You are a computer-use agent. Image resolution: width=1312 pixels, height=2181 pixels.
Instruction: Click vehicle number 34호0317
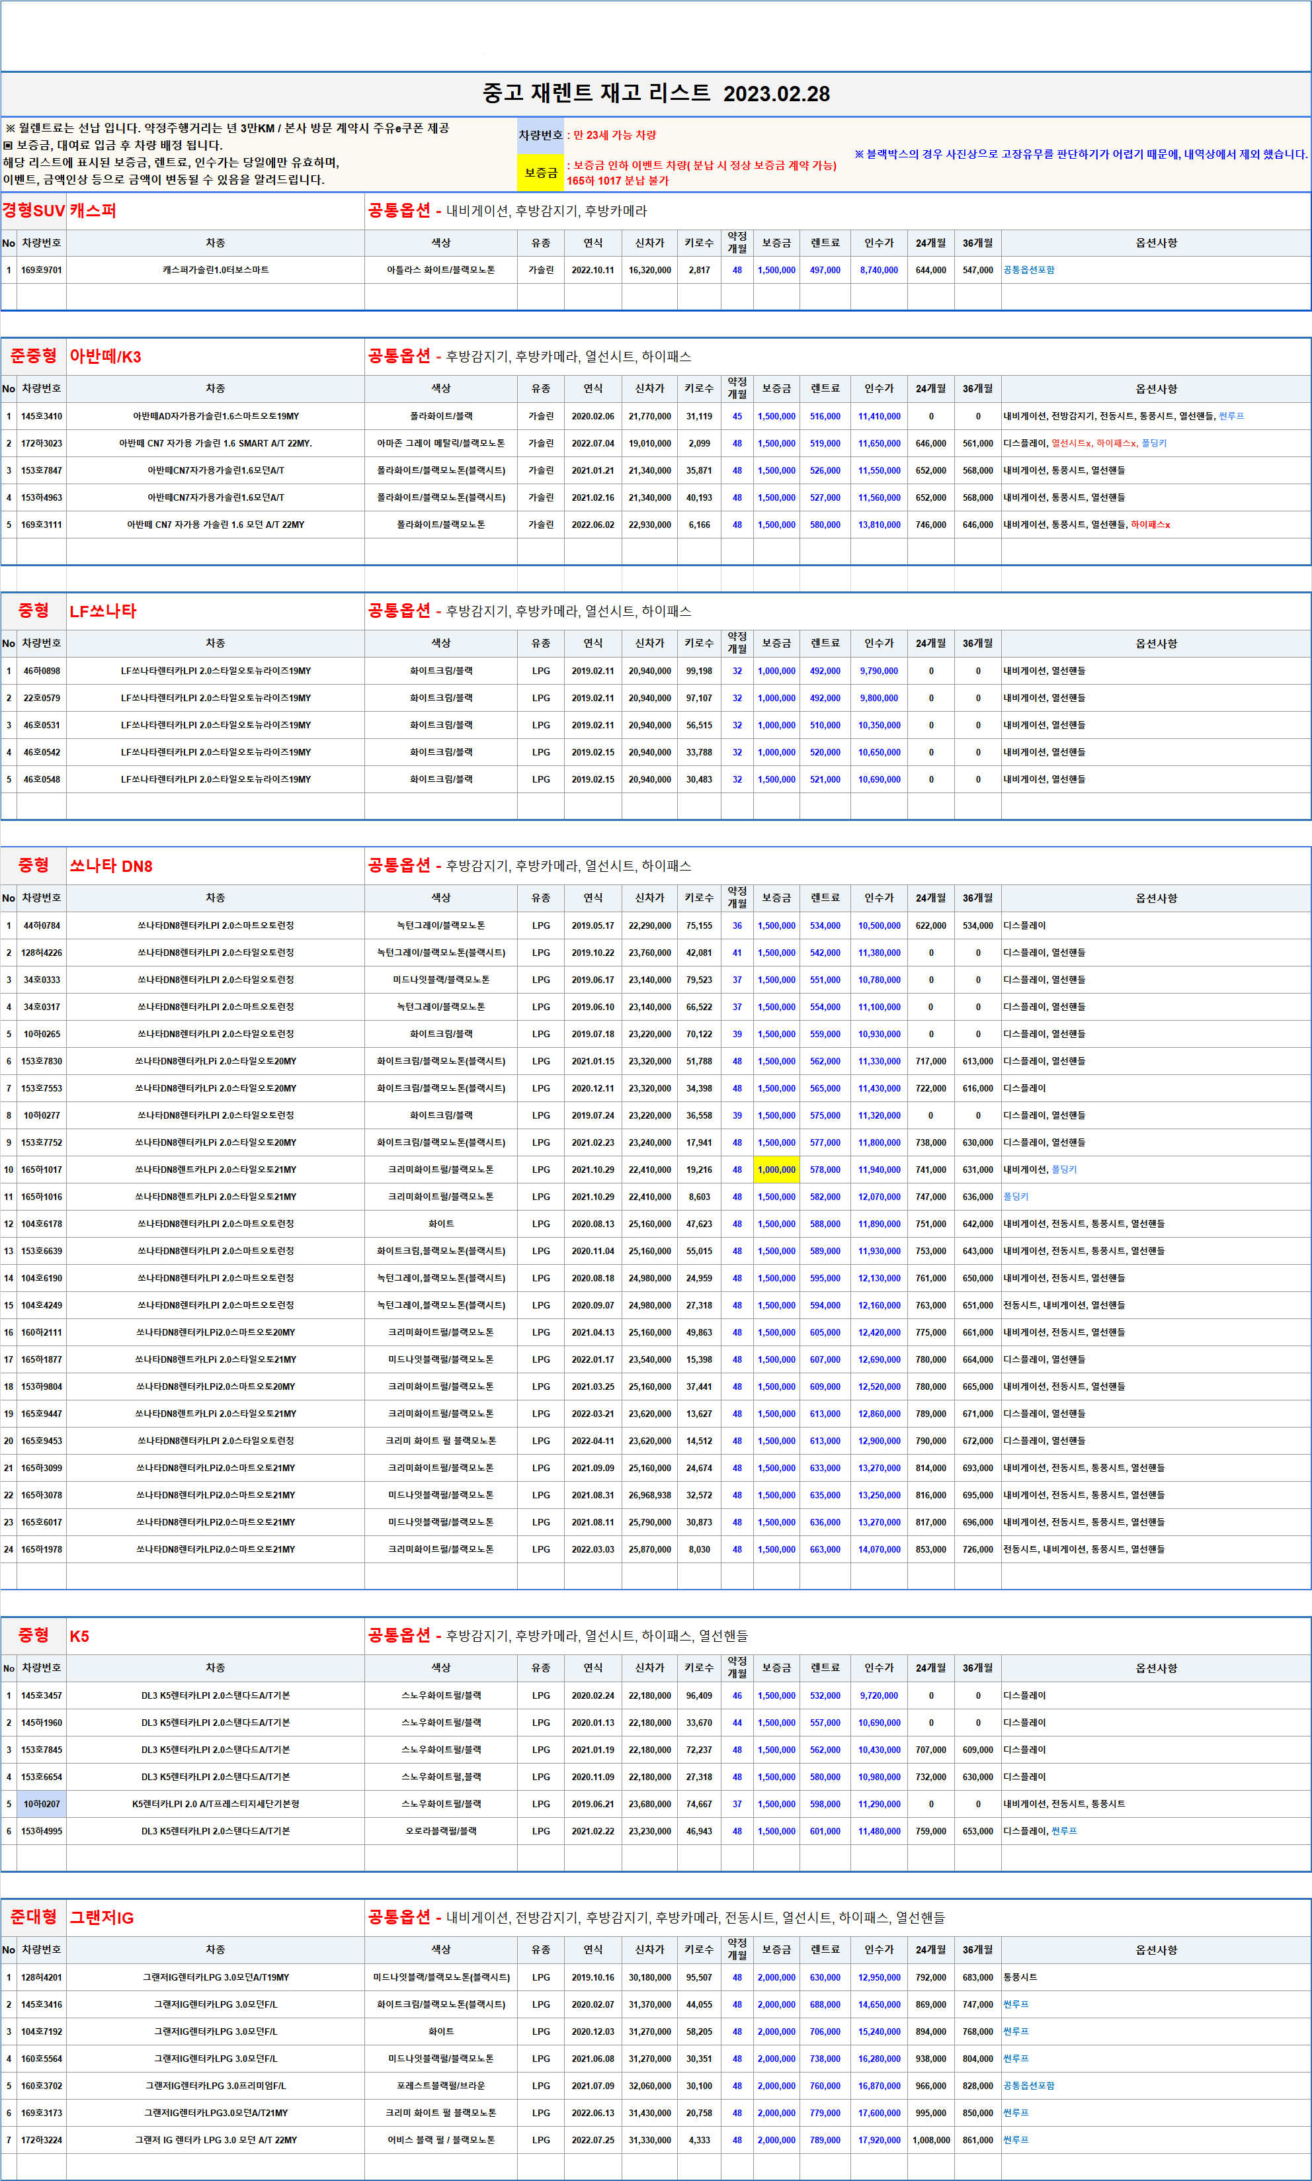tap(42, 1006)
